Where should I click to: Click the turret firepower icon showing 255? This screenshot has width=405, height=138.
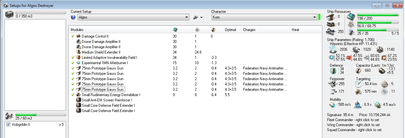click(x=333, y=84)
